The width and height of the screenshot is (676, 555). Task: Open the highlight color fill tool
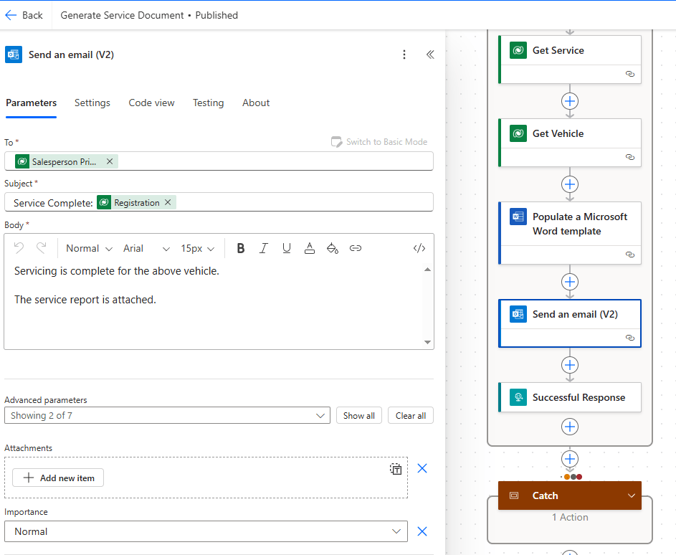tap(332, 248)
